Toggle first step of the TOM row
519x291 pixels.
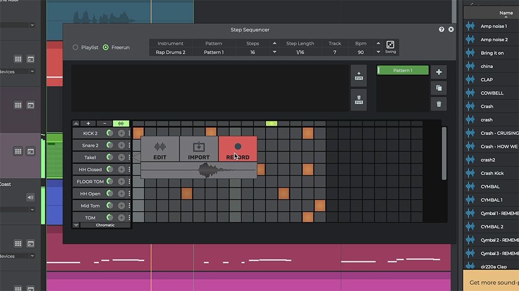point(139,217)
